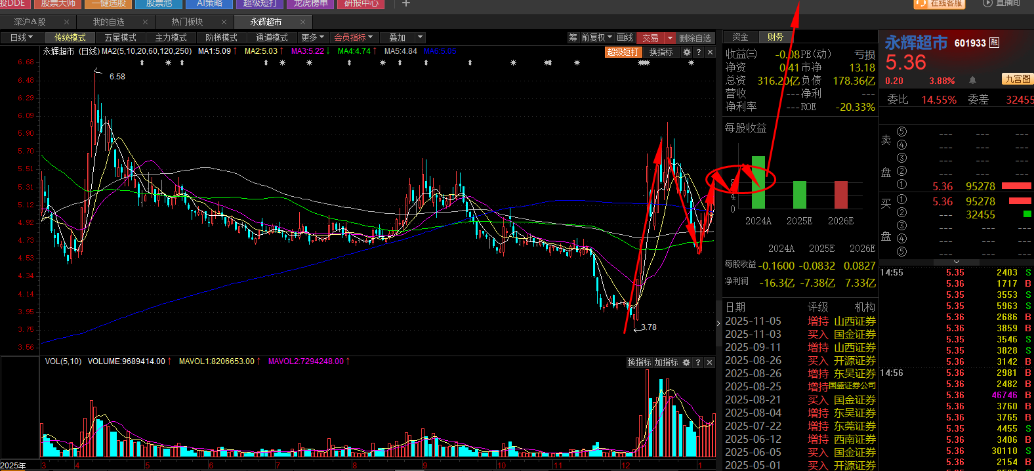Open the 研报中心 toolbar button
The width and height of the screenshot is (1034, 471).
click(361, 3)
